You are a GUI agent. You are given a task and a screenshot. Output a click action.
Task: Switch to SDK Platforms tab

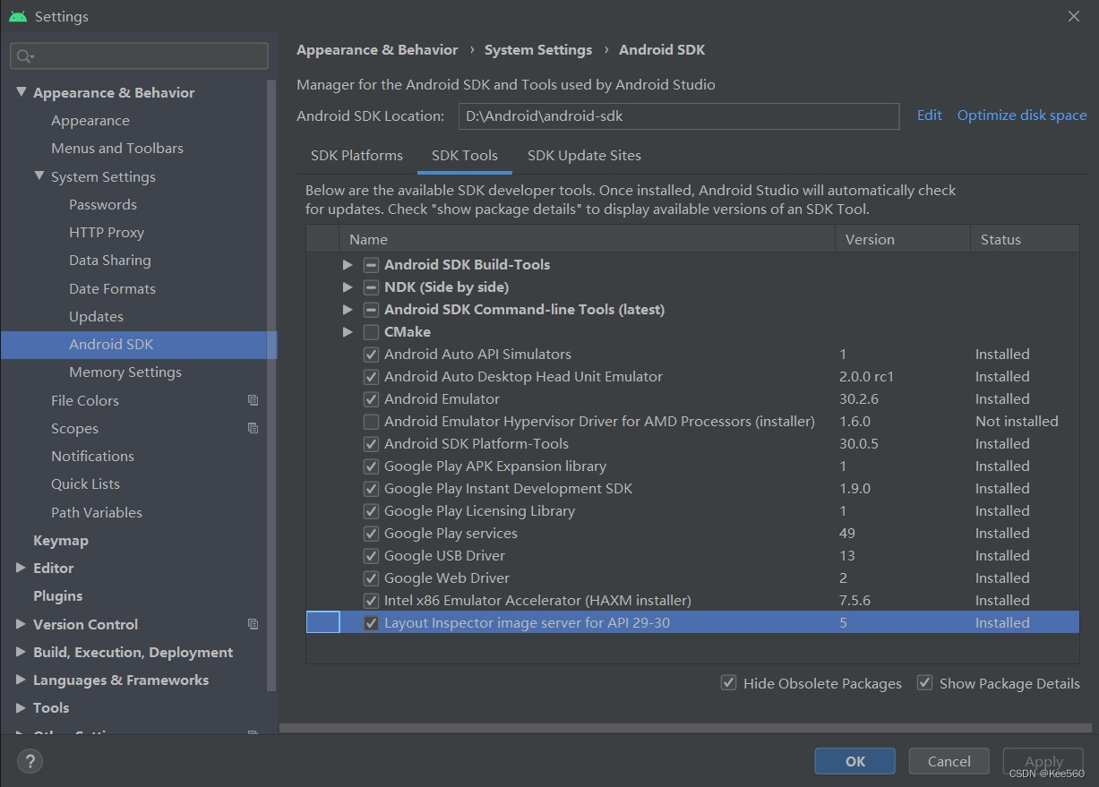click(356, 155)
